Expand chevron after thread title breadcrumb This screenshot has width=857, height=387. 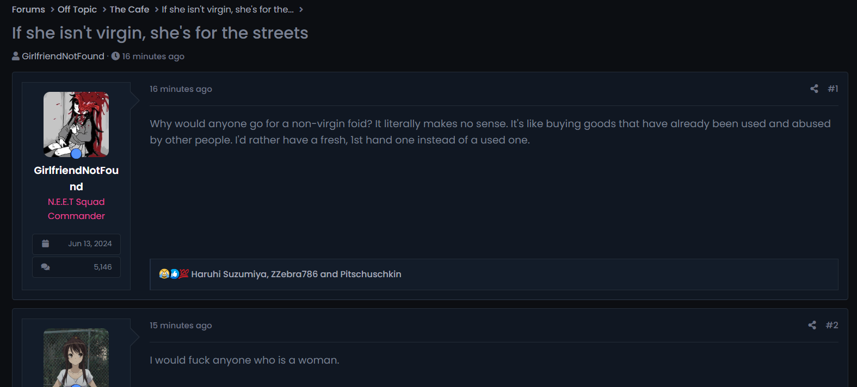coord(301,9)
